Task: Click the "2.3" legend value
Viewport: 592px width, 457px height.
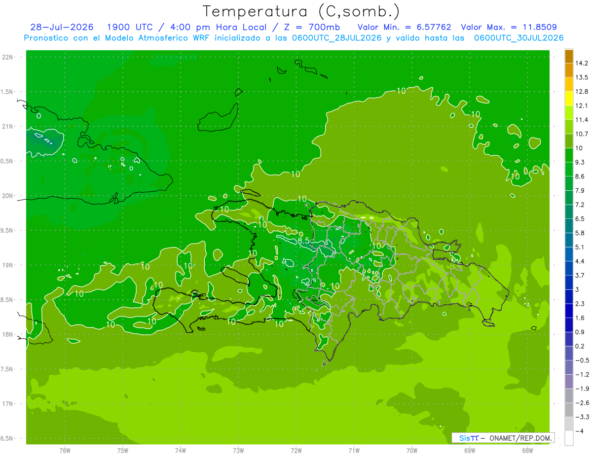Action: point(580,304)
